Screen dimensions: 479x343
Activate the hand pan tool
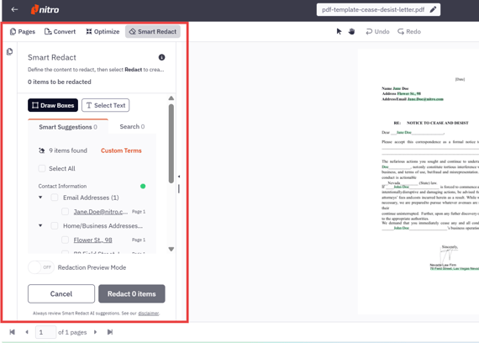click(x=351, y=31)
